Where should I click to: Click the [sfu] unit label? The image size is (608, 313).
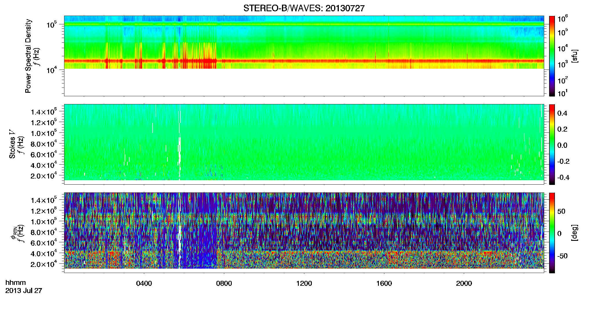tap(575, 56)
